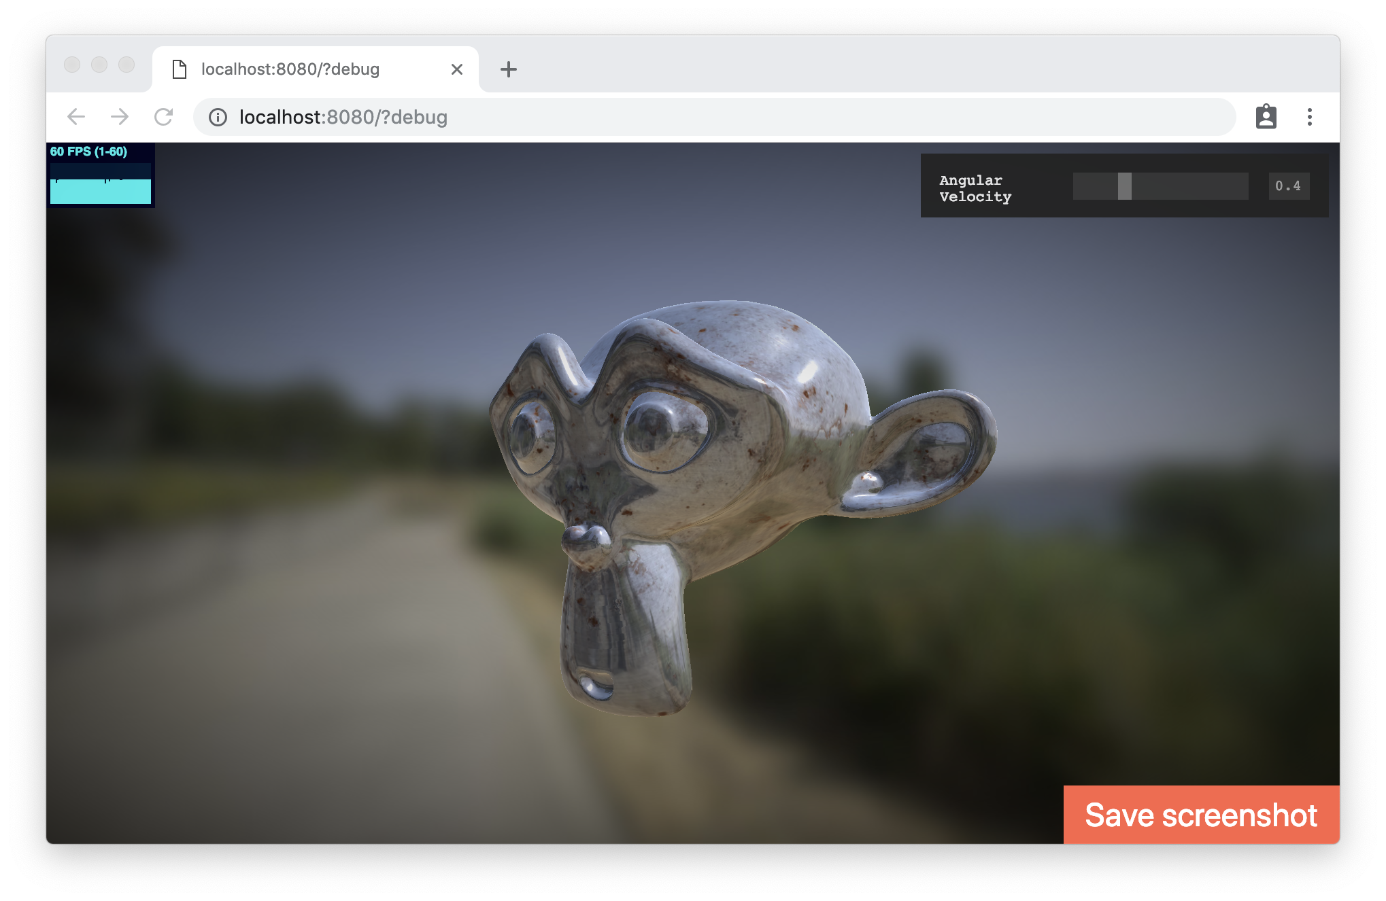Viewport: 1386px width, 901px height.
Task: Open the profile account icon
Action: (x=1266, y=117)
